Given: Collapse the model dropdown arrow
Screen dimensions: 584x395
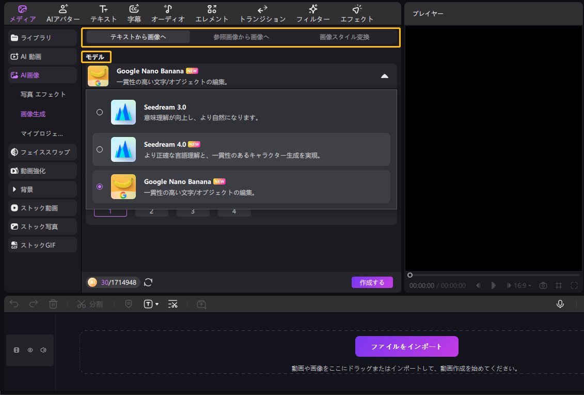Looking at the screenshot, I should point(384,76).
